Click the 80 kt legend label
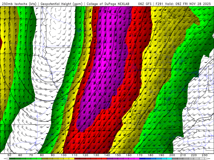 [x=42, y=155]
